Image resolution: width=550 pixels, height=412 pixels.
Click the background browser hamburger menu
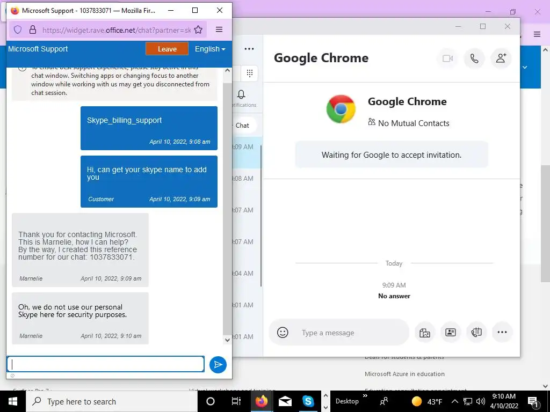pyautogui.click(x=537, y=34)
